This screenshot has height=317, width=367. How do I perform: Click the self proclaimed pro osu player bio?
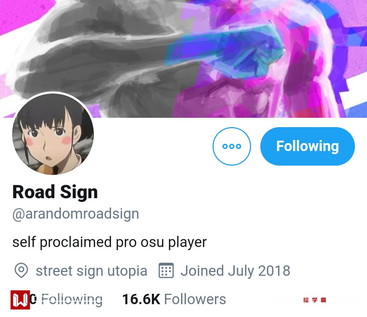pos(109,242)
